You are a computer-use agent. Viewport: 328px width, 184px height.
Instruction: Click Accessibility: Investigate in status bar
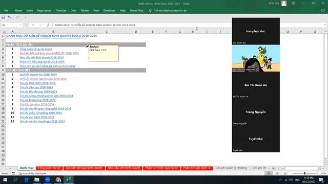[32, 173]
